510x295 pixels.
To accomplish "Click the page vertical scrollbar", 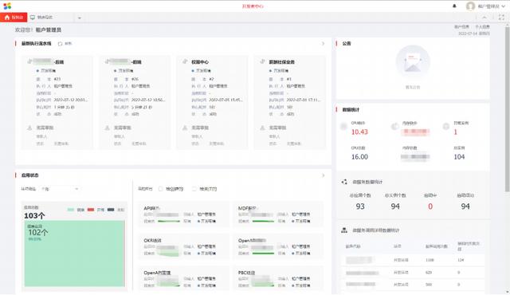I will (x=507, y=109).
